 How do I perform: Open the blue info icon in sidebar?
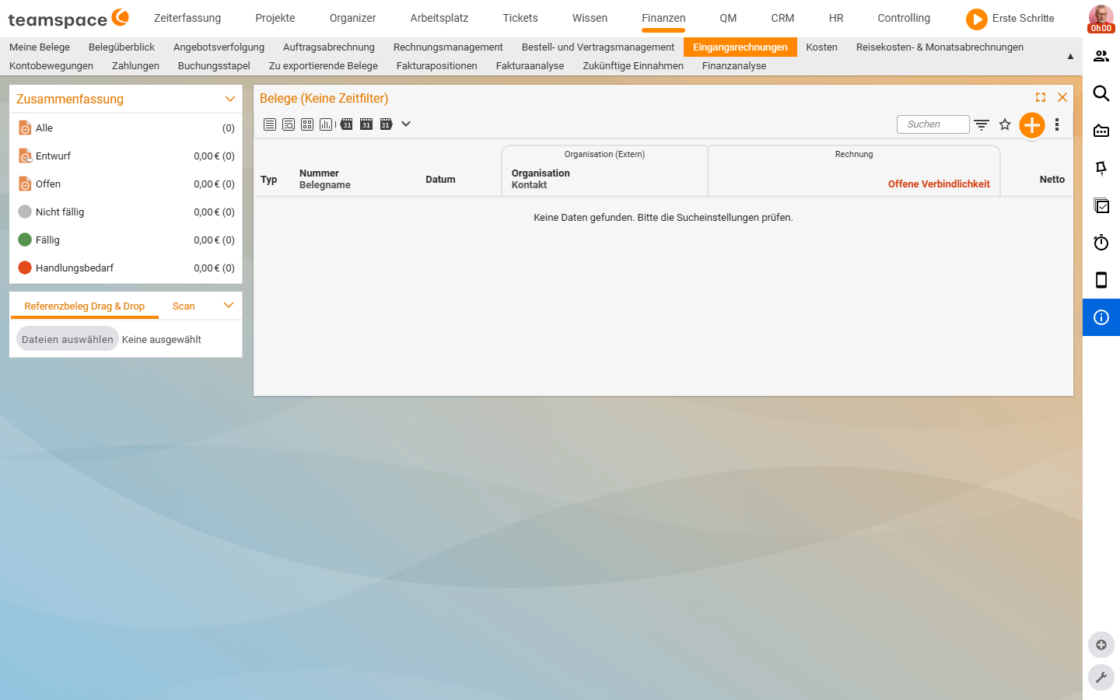coord(1101,317)
